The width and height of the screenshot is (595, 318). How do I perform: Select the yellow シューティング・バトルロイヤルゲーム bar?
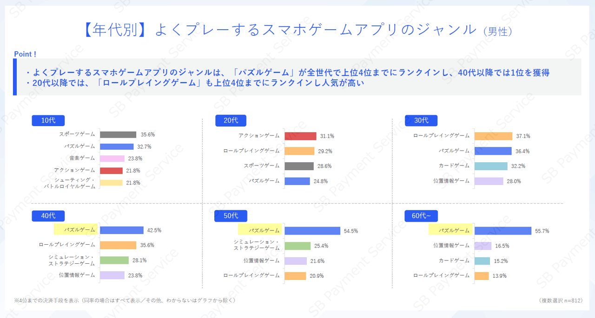tap(111, 183)
